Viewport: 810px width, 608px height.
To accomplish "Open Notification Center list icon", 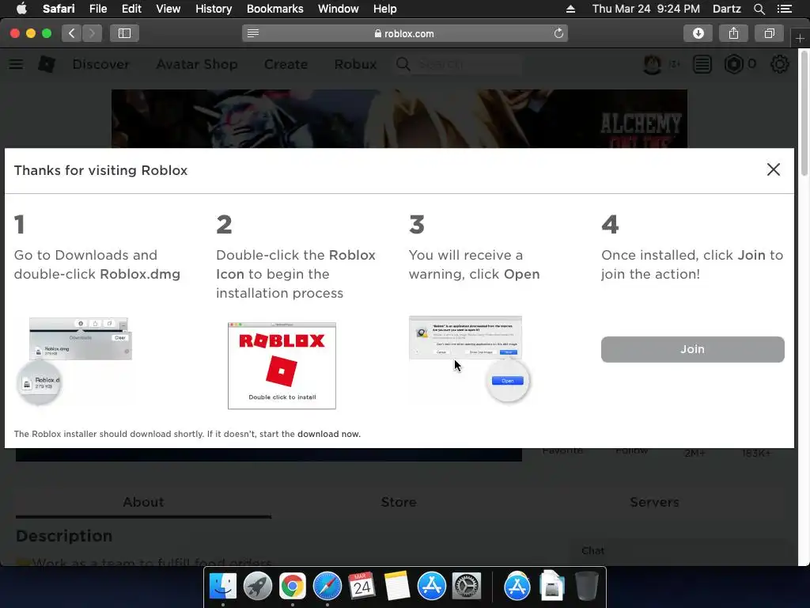I will 784,9.
